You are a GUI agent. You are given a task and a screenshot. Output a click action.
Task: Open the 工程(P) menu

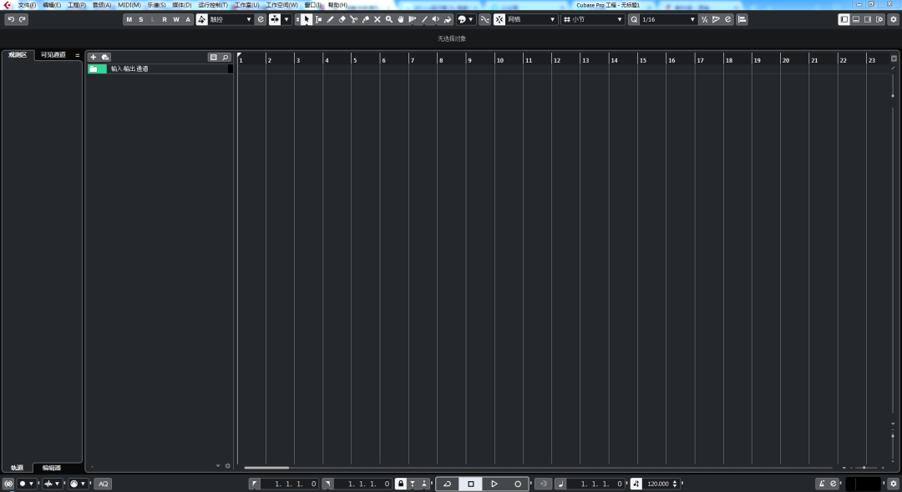[77, 5]
